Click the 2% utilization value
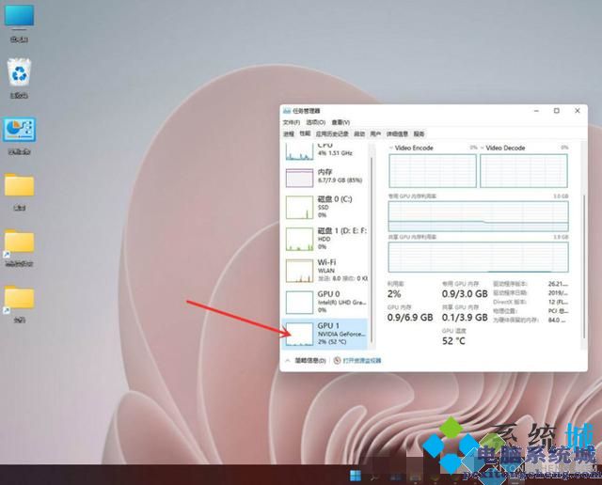602x485 pixels. tap(394, 294)
